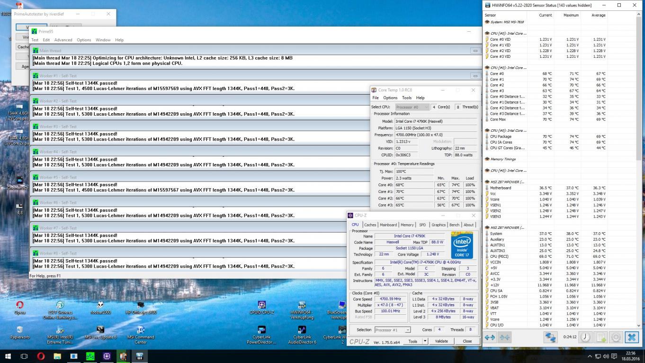Open Prime95 Advanced menu
The image size is (645, 363).
(63, 40)
